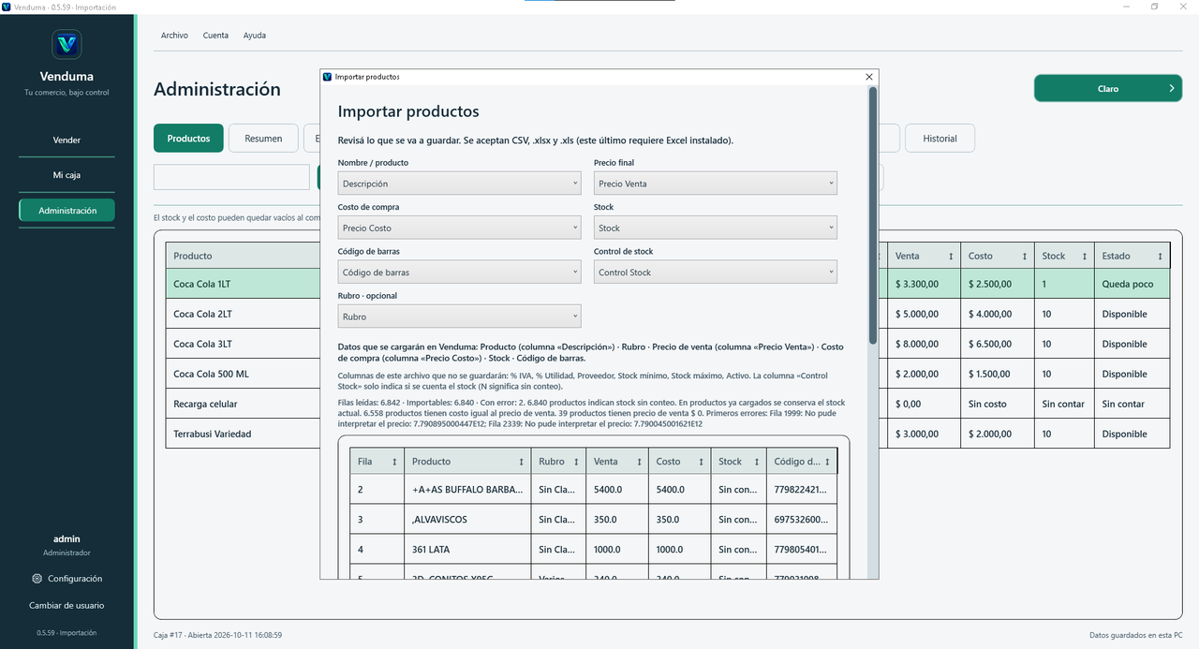Open the Archivo menu

pos(174,36)
